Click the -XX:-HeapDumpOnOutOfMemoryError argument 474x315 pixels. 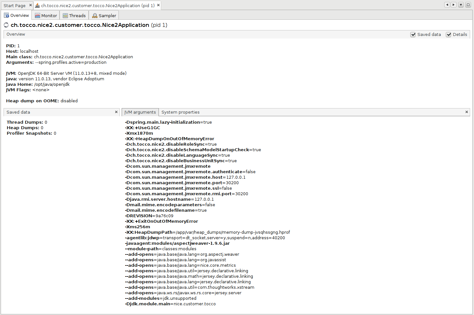[x=170, y=139]
